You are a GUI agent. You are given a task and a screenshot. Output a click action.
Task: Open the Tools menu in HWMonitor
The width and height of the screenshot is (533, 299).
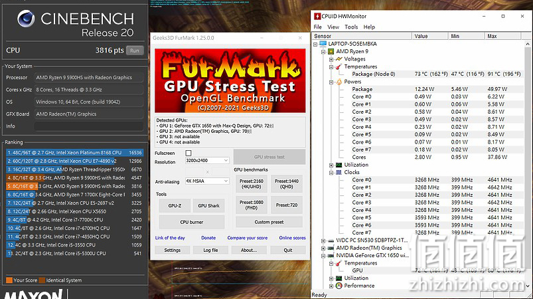[x=351, y=27]
